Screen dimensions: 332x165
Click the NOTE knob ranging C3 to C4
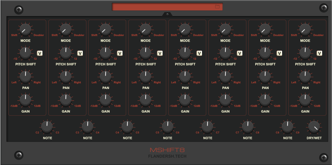pyautogui.click(x=88, y=127)
